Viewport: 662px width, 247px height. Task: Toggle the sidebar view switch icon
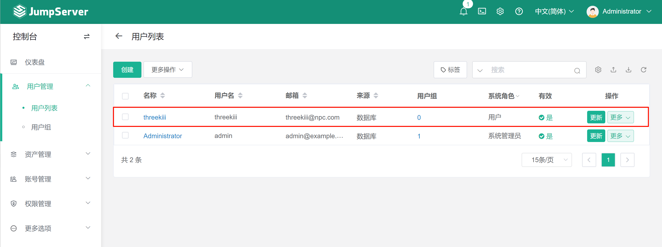pyautogui.click(x=87, y=37)
